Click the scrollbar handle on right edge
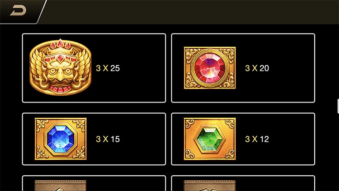 pos(338,106)
